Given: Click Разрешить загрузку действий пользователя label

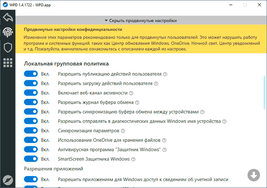Looking at the screenshot, I should coord(105,83).
